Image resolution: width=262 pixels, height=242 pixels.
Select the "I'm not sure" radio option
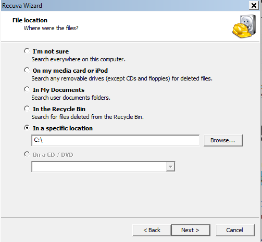pyautogui.click(x=27, y=51)
